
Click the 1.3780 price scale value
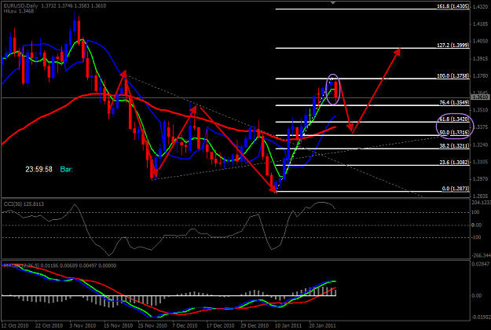(x=480, y=75)
